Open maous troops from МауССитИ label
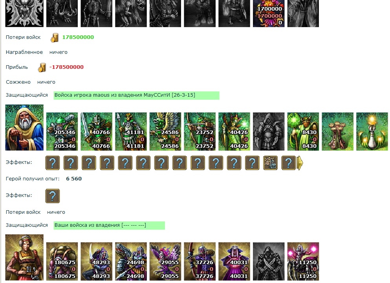 [137, 96]
